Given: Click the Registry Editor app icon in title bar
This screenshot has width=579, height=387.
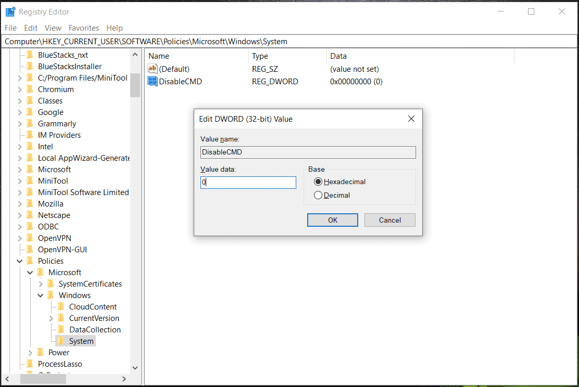Looking at the screenshot, I should coord(10,12).
